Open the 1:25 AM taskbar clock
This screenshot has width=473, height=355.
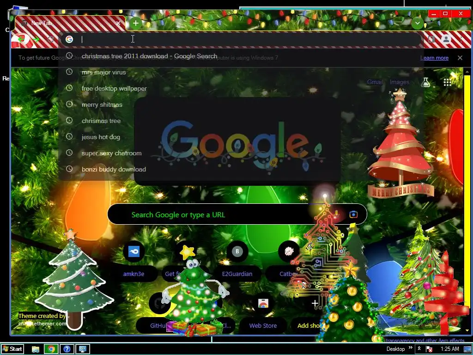(450, 349)
